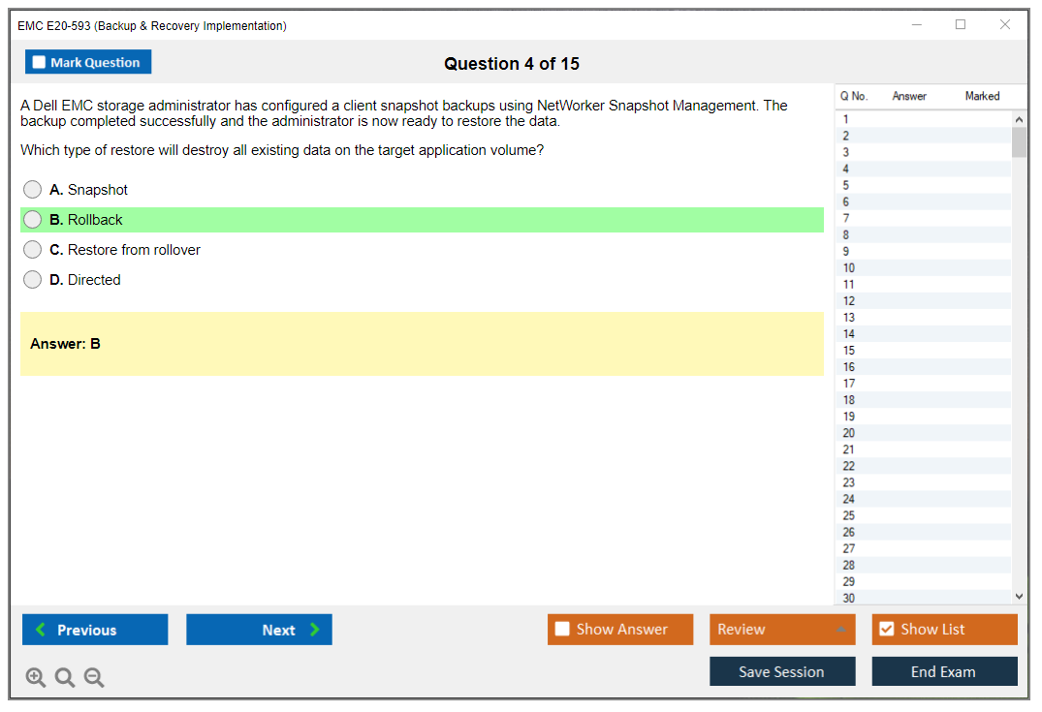Choose answer option C. Restore from rollover
1042x712 pixels.
[33, 250]
